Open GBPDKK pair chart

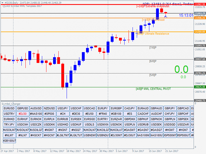point(130,119)
